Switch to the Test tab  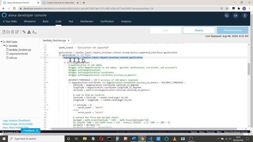[71, 21]
